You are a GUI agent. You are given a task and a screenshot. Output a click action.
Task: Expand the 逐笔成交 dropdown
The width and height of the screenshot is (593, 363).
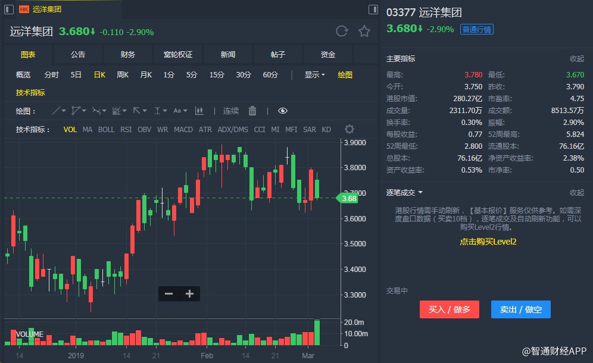click(405, 193)
